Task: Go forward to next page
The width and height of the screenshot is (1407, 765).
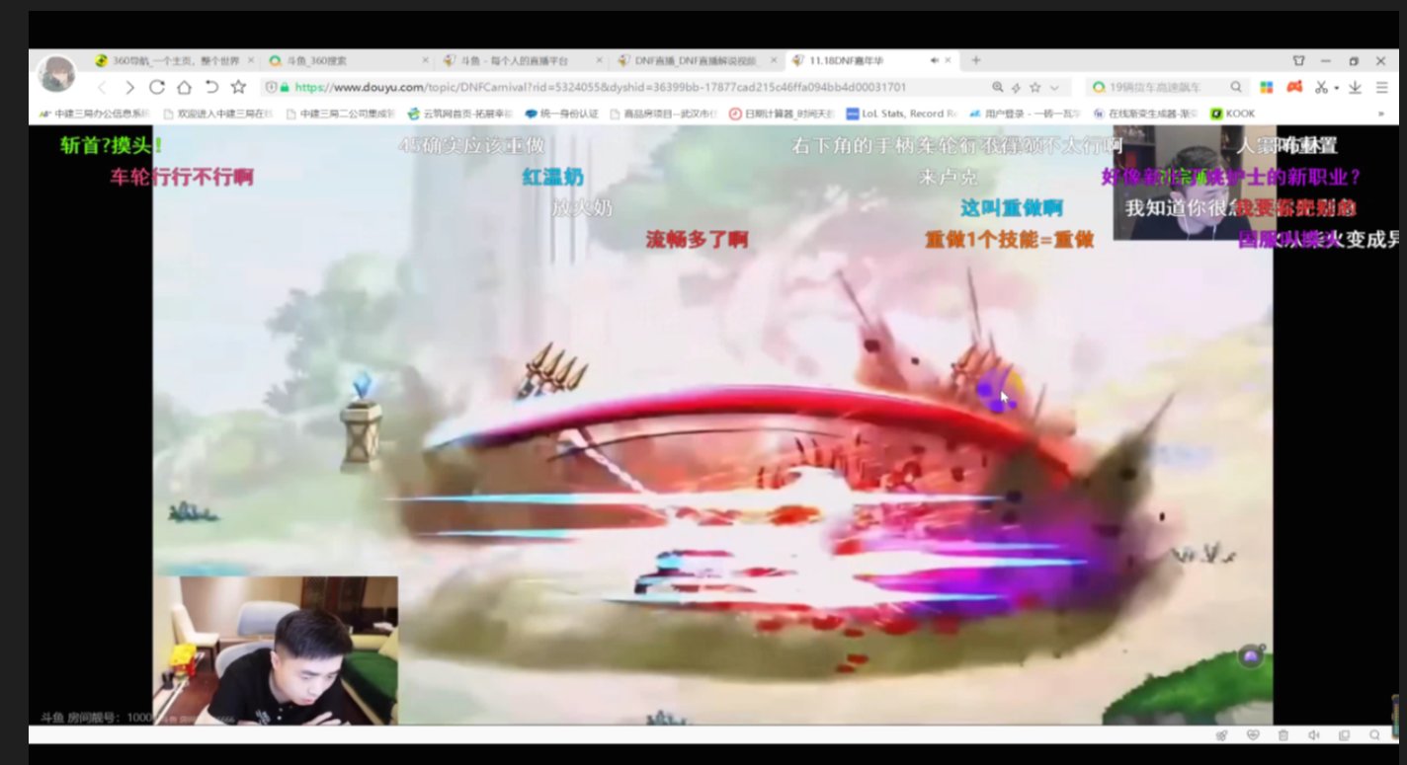Action: click(x=129, y=87)
